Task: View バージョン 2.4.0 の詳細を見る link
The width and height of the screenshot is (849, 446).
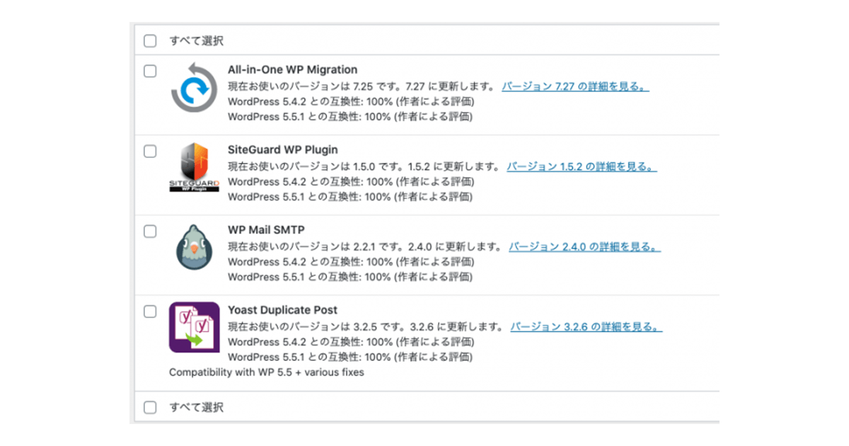Action: (x=585, y=247)
